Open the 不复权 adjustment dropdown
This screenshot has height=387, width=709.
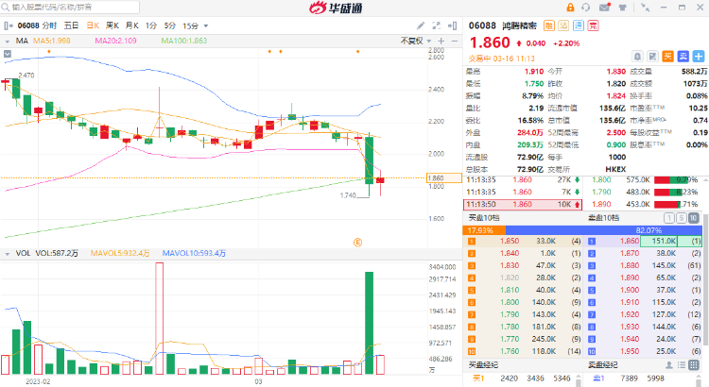click(416, 41)
